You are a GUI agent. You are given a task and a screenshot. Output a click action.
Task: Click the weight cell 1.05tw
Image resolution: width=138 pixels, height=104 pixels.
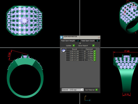[90, 58]
